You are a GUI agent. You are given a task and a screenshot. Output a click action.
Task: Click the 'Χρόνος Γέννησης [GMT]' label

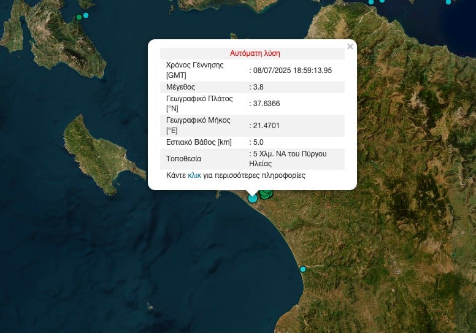coord(195,70)
